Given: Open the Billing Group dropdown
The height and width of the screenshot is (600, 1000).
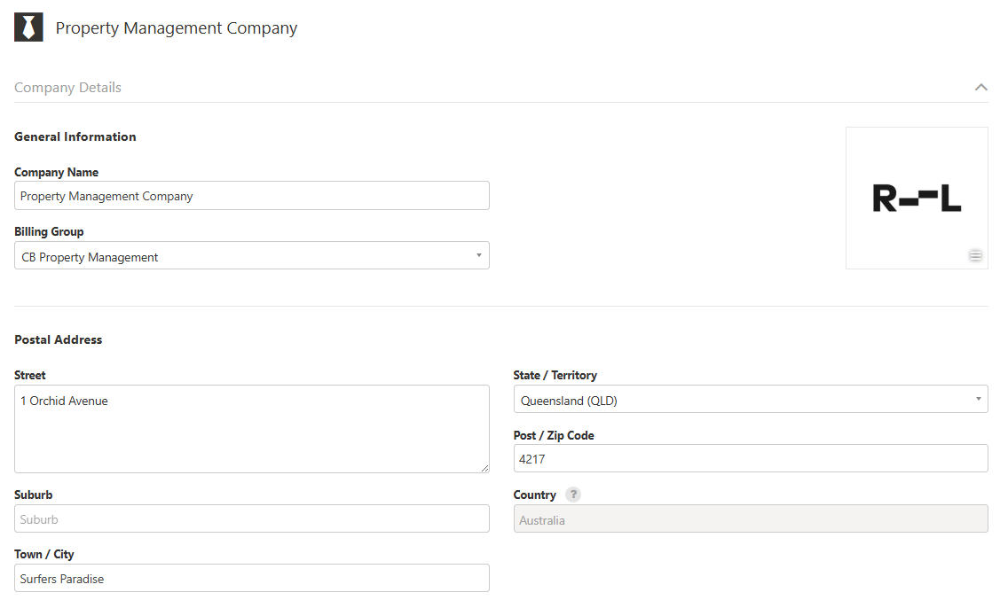Looking at the screenshot, I should coord(251,256).
